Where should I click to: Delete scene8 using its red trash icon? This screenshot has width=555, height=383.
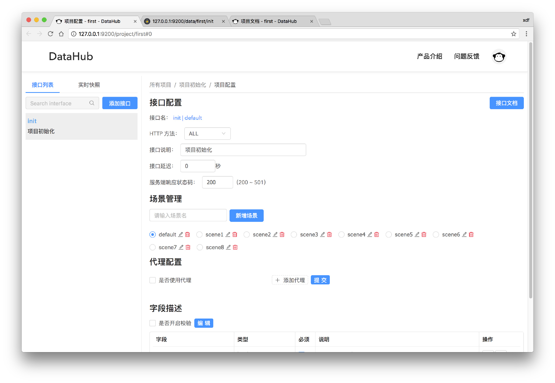click(x=235, y=247)
